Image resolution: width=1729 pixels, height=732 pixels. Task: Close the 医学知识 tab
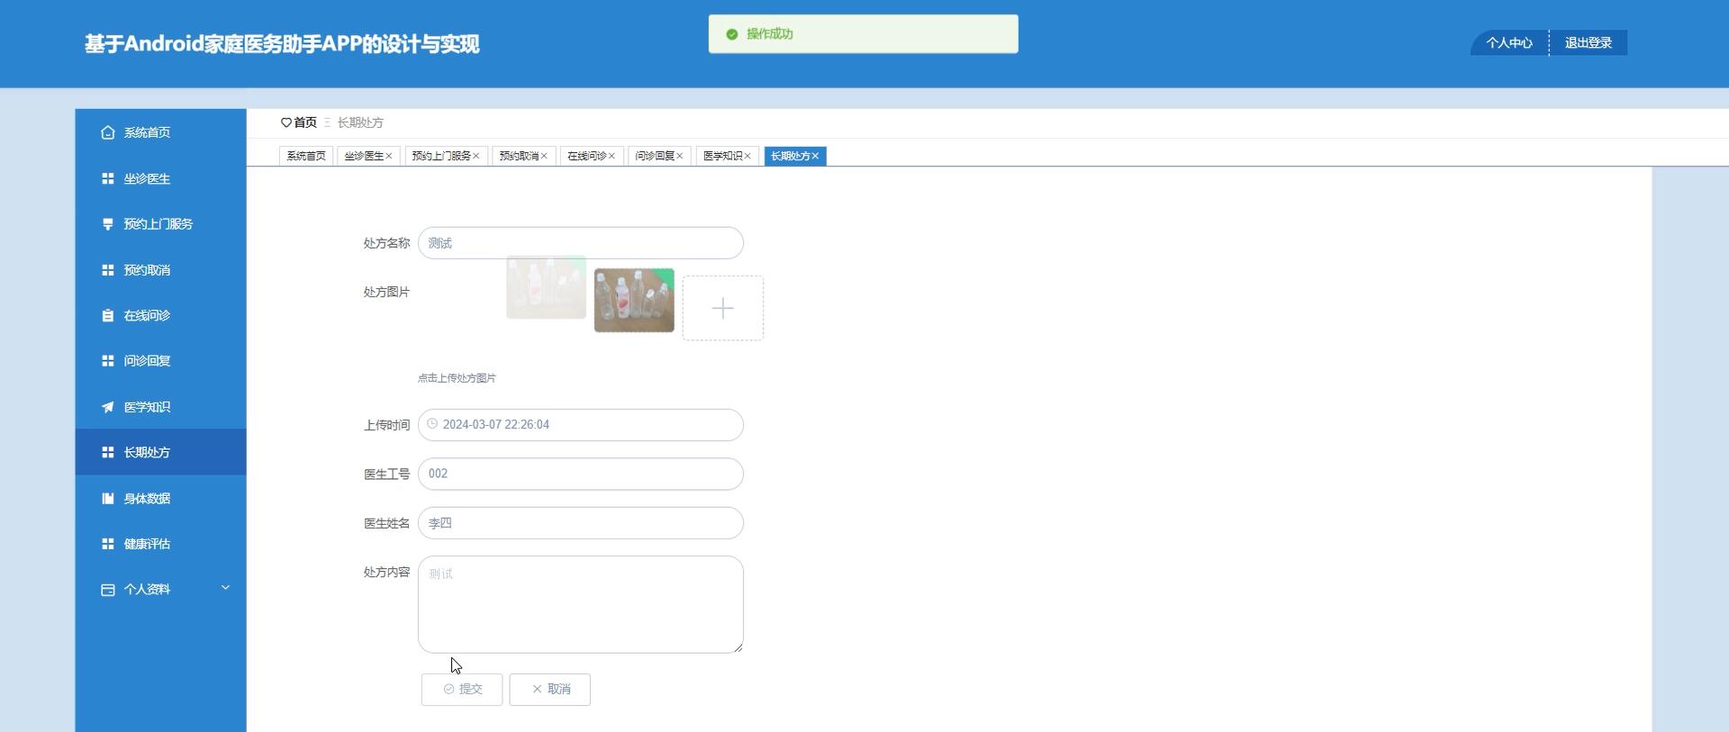pos(747,156)
